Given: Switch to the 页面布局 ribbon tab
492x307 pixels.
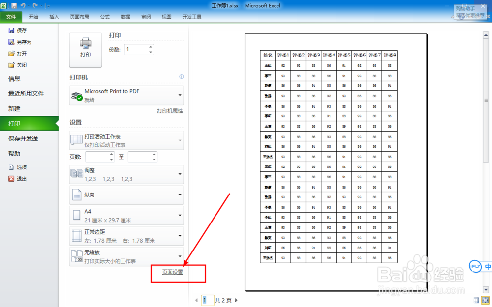Looking at the screenshot, I should tap(79, 17).
